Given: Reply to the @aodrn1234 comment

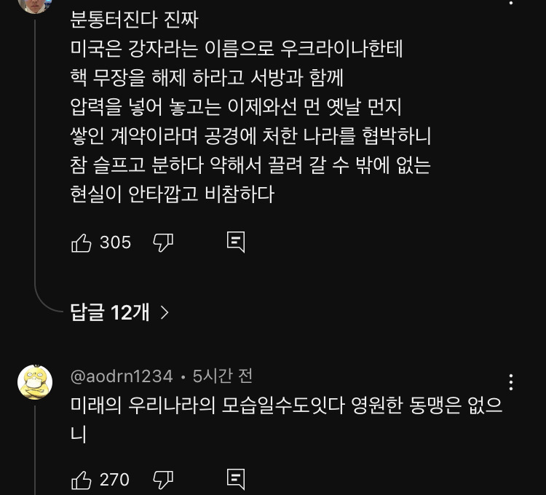Looking at the screenshot, I should 236,480.
